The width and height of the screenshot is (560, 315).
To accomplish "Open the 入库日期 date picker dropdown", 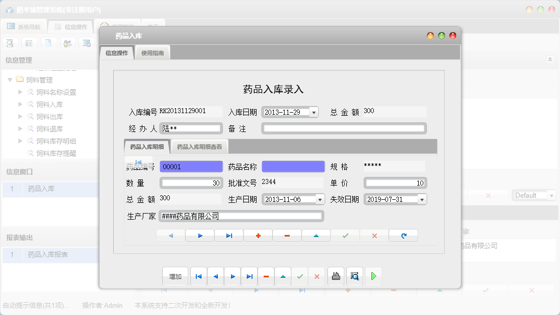I will pos(313,112).
